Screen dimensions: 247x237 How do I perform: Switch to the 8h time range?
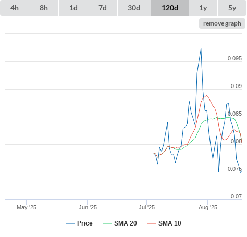[44, 8]
